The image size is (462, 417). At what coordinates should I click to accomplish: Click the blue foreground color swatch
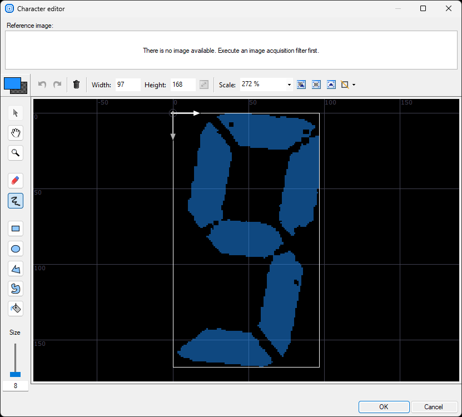[12, 83]
